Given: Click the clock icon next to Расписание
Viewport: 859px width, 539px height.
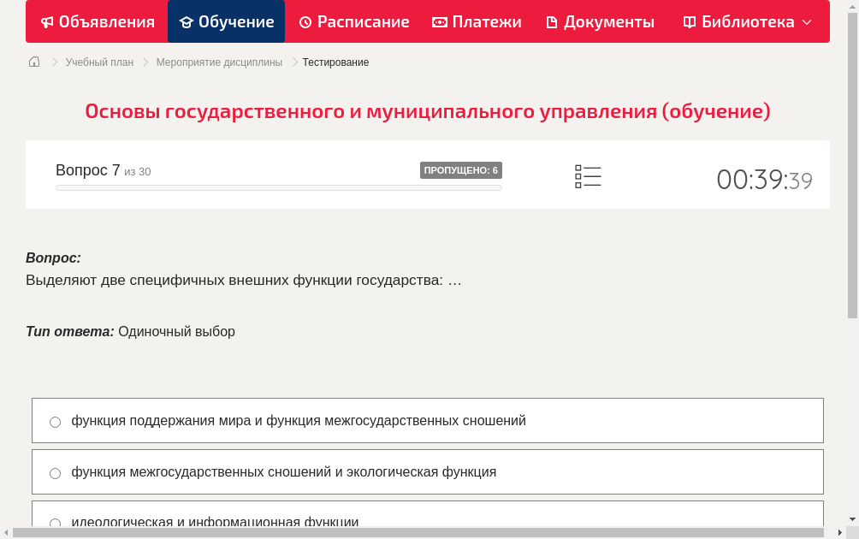Looking at the screenshot, I should [x=305, y=21].
